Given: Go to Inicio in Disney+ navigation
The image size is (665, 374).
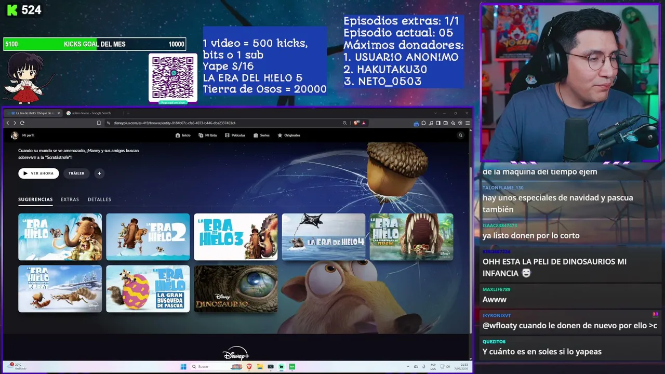Looking at the screenshot, I should (x=183, y=136).
